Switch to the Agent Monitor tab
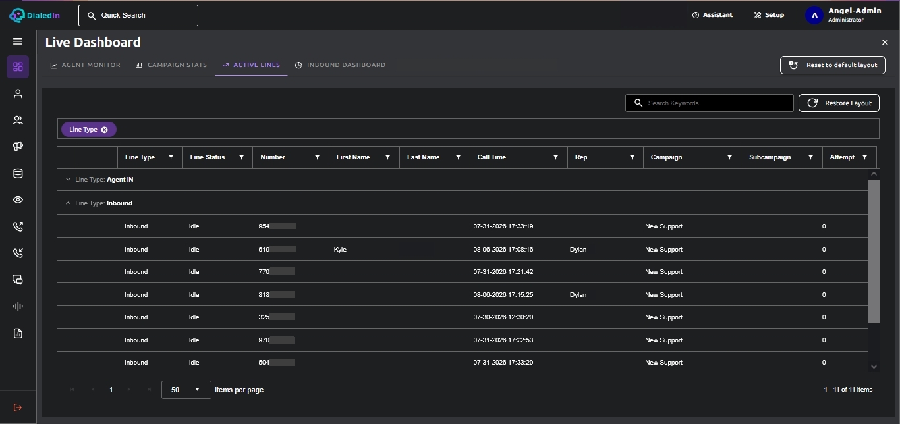This screenshot has height=424, width=900. click(x=86, y=65)
